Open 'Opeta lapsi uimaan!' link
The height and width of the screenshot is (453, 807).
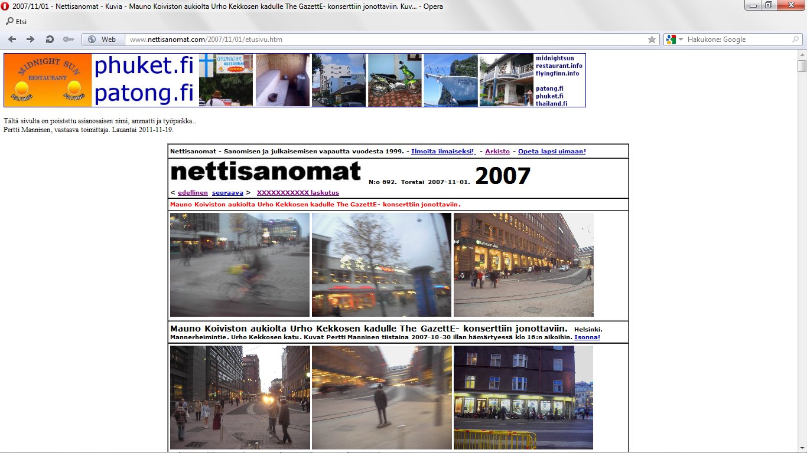552,152
